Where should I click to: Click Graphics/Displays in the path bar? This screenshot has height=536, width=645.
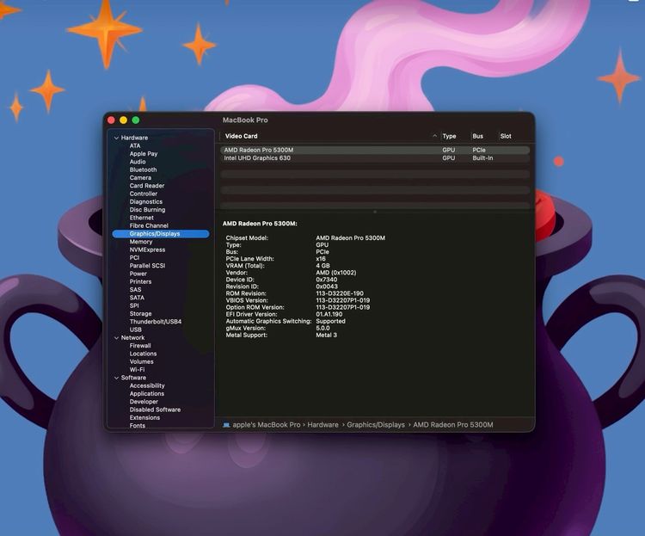pyautogui.click(x=376, y=425)
